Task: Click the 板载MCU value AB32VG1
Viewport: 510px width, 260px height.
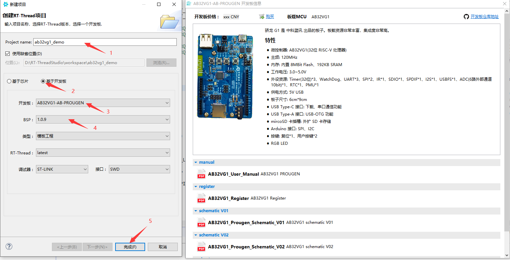Action: pos(320,17)
